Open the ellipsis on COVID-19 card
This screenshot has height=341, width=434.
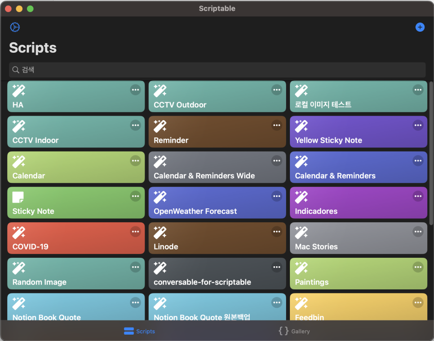coord(135,232)
